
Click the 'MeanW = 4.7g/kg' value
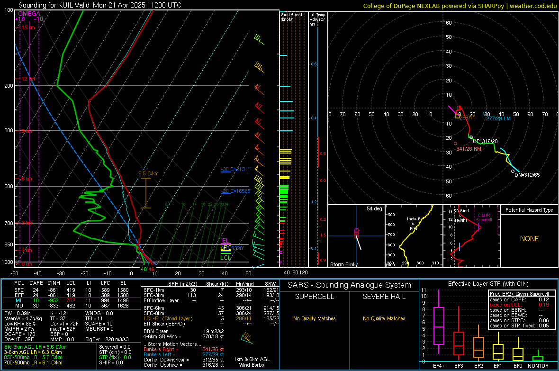pyautogui.click(x=23, y=318)
